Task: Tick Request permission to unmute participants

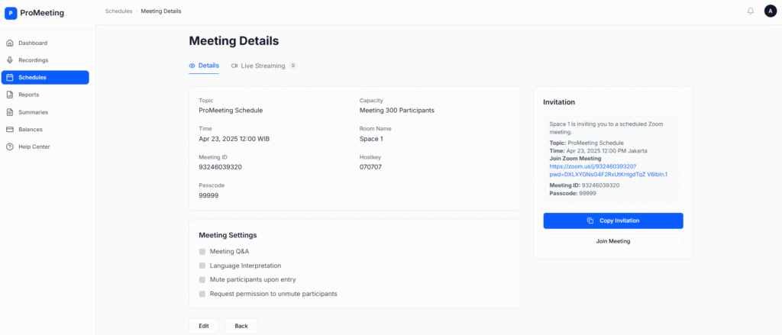Action: 202,294
